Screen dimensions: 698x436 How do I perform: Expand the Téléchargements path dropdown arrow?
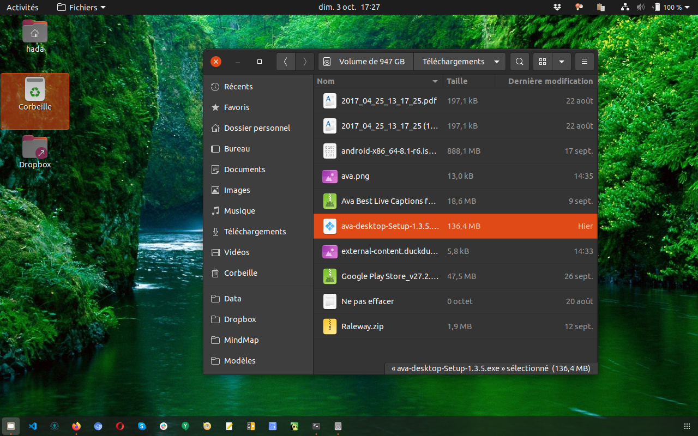coord(497,62)
